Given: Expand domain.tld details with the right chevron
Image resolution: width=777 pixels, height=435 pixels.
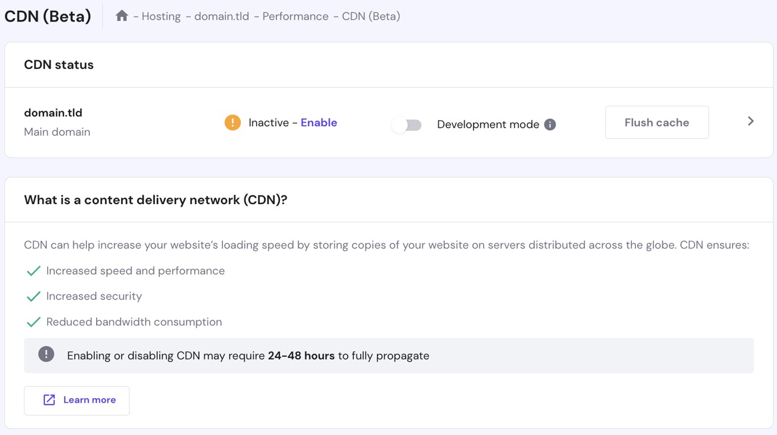Looking at the screenshot, I should click(x=750, y=121).
